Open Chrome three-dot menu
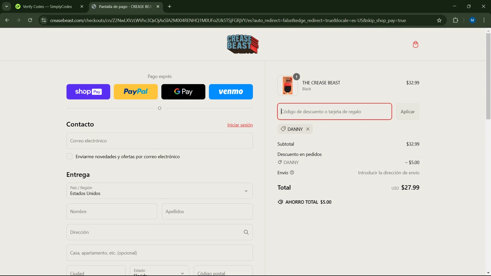491x276 pixels. click(x=484, y=20)
